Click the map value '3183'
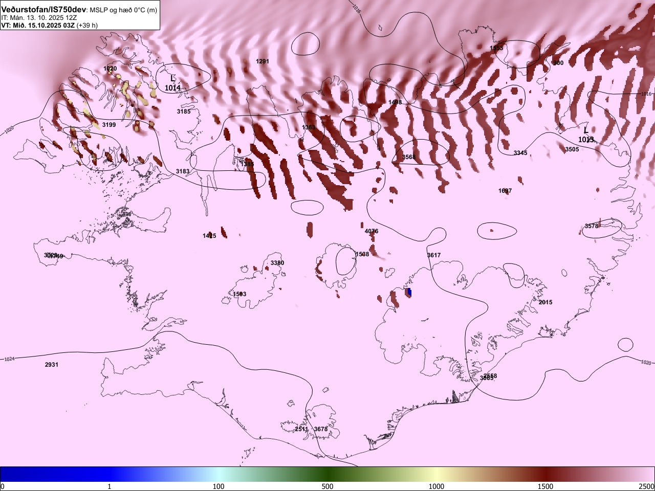This screenshot has width=655, height=491. (x=183, y=171)
